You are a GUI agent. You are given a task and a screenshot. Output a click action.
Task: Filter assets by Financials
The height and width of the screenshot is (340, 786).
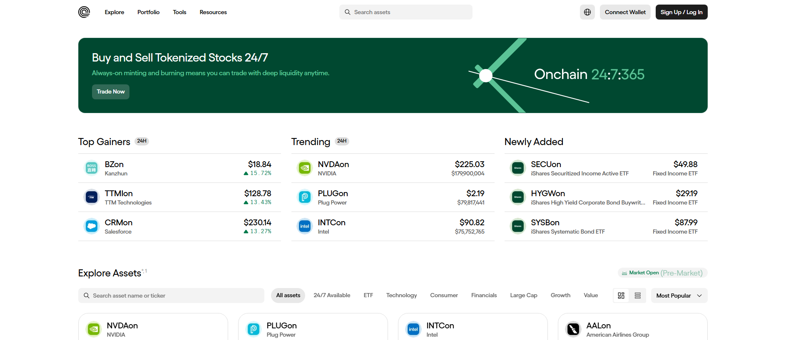click(x=484, y=296)
